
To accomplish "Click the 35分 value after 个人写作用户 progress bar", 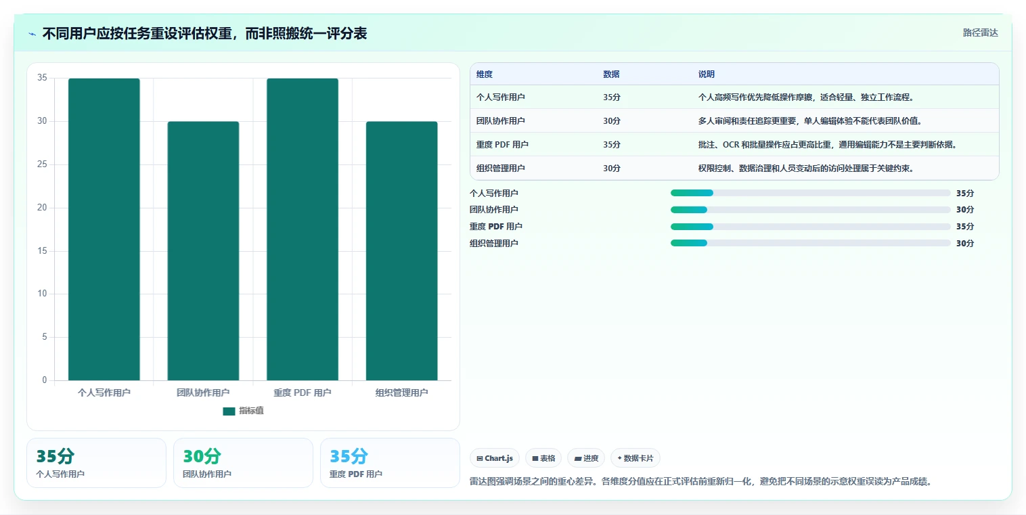I will click(x=965, y=193).
